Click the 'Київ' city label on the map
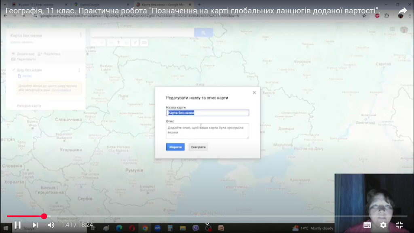 point(200,85)
